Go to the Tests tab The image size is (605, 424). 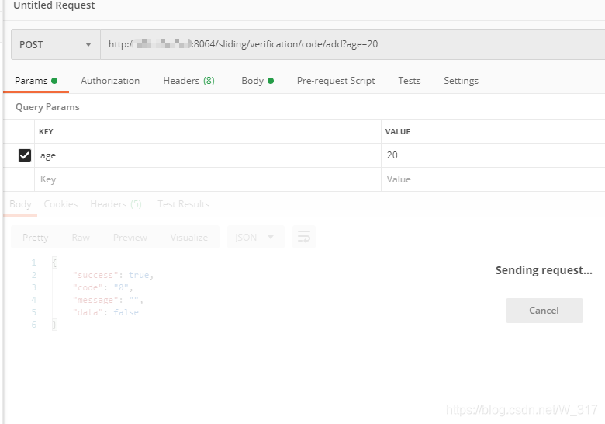click(x=409, y=81)
